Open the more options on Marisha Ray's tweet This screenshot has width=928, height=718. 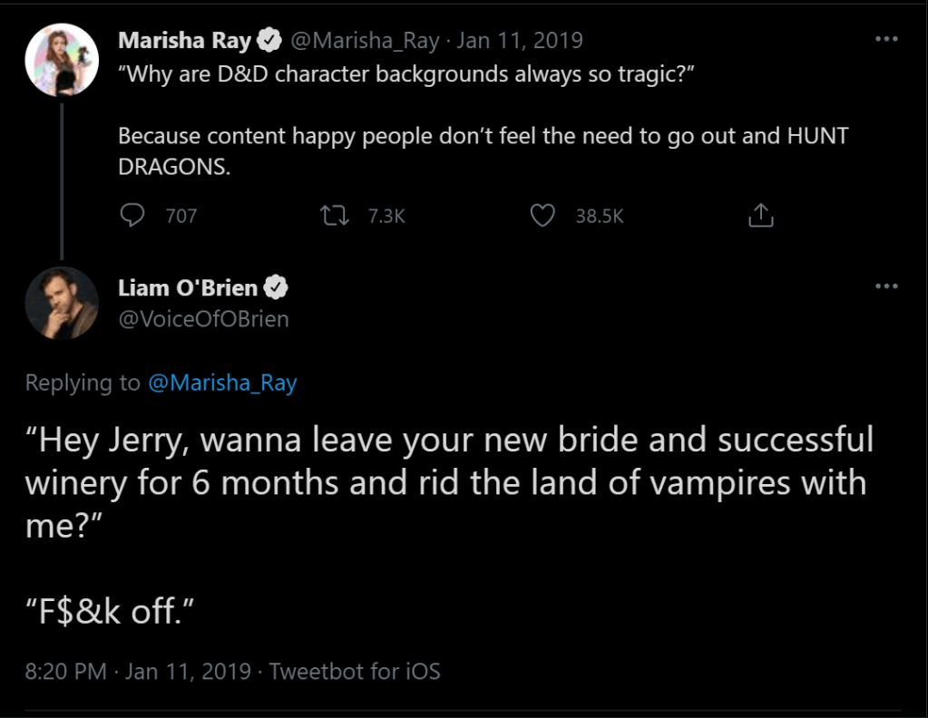(x=886, y=40)
